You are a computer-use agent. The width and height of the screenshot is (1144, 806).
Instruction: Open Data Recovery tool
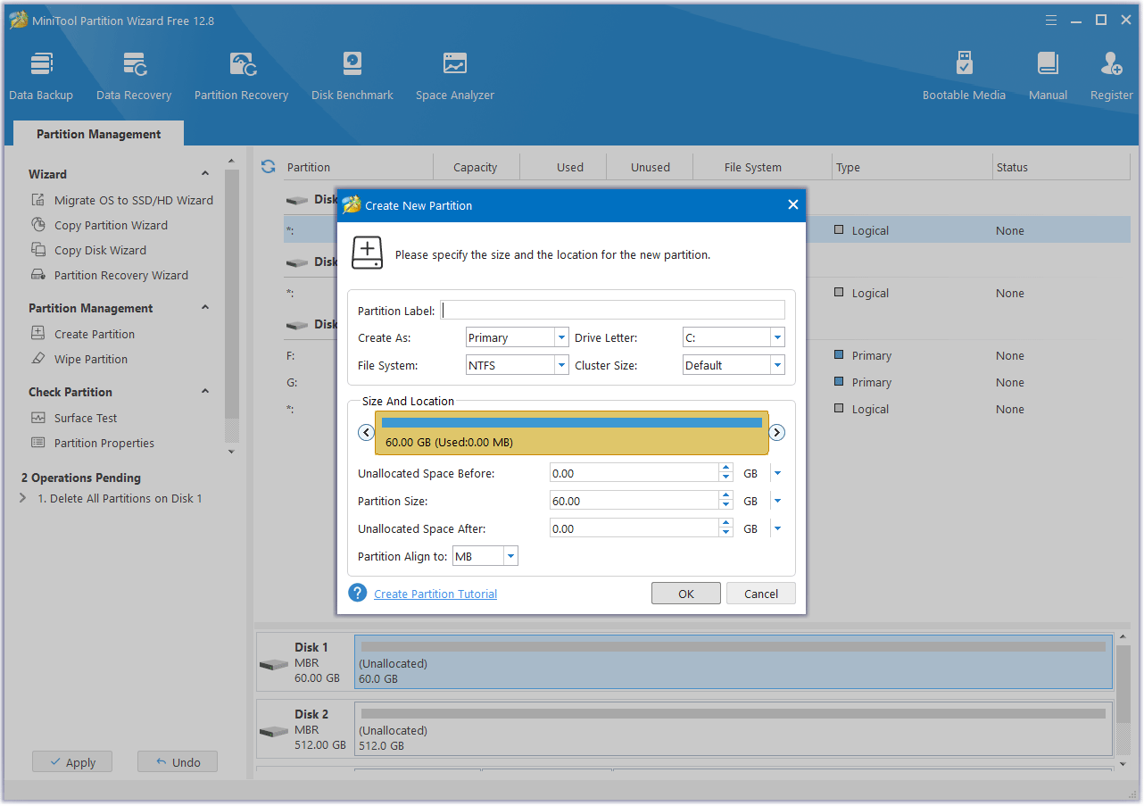pyautogui.click(x=134, y=77)
